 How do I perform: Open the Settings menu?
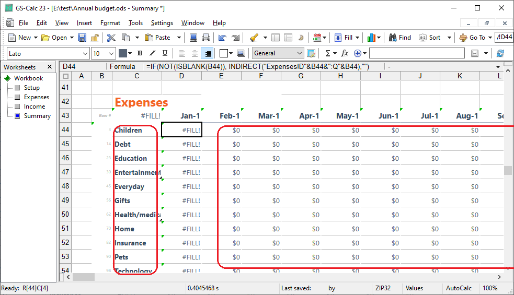click(162, 23)
